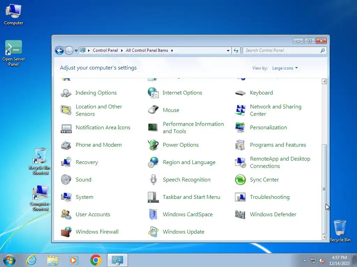The width and height of the screenshot is (357, 267).
Task: Click the Windows CardSpace icon
Action: (x=153, y=214)
